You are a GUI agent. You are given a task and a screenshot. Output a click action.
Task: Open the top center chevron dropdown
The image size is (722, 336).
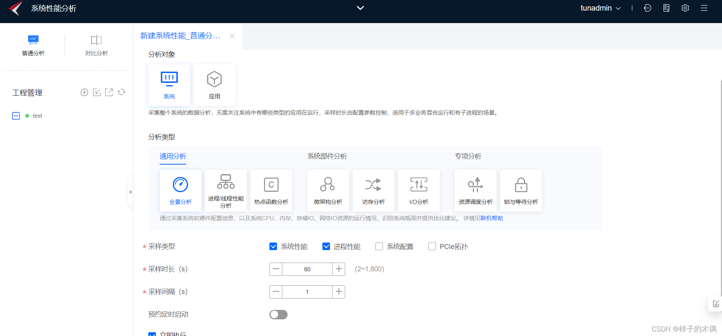[x=360, y=8]
